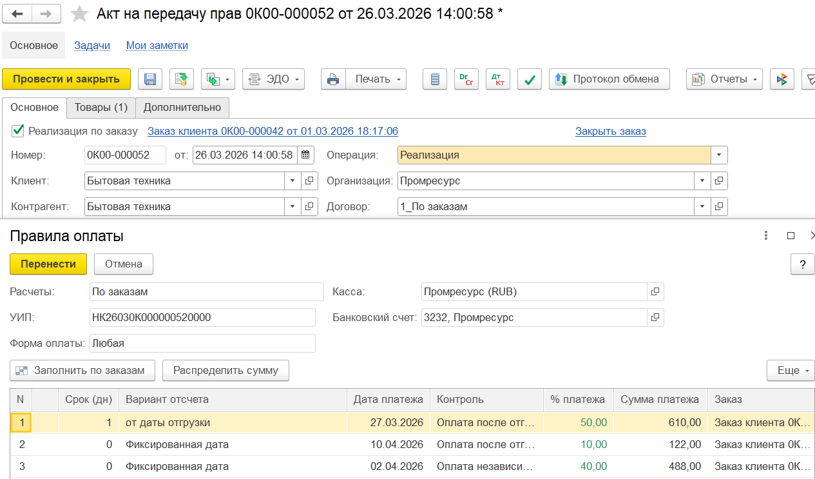Click the 'УИП' input field
This screenshot has width=815, height=479.
203,317
